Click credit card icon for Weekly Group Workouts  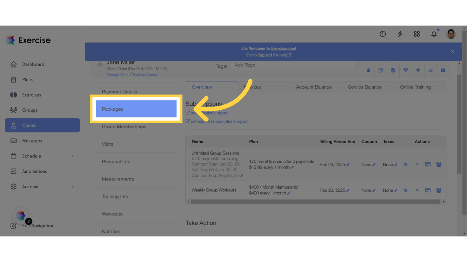tap(428, 190)
